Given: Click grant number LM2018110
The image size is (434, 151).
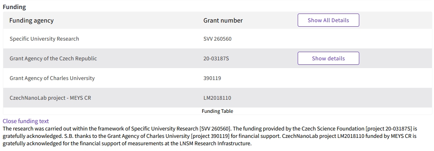Looking at the screenshot, I should point(217,98).
